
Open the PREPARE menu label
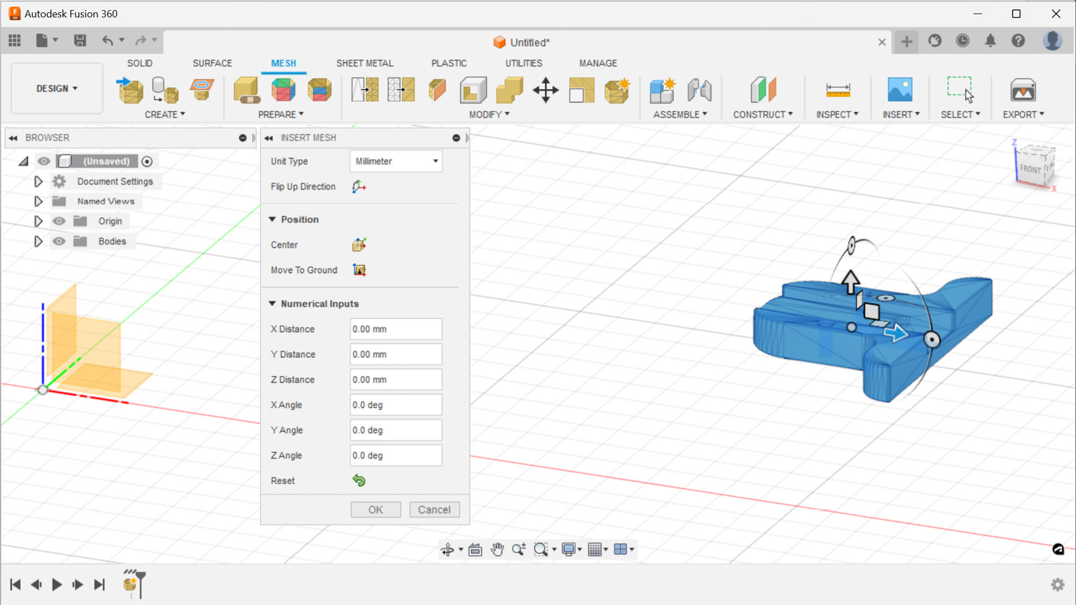pyautogui.click(x=281, y=114)
